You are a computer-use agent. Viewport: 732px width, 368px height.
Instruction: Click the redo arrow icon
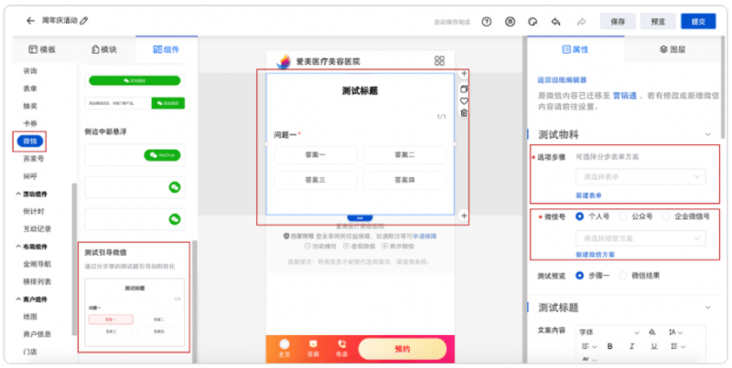tap(581, 21)
